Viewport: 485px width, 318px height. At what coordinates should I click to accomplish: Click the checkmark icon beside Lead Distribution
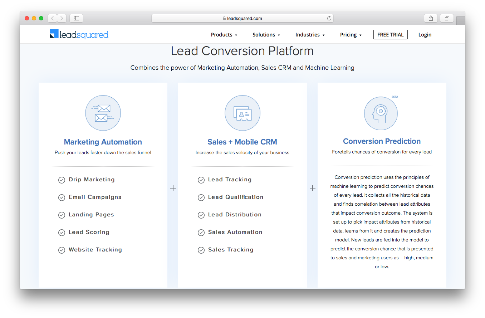pyautogui.click(x=201, y=215)
